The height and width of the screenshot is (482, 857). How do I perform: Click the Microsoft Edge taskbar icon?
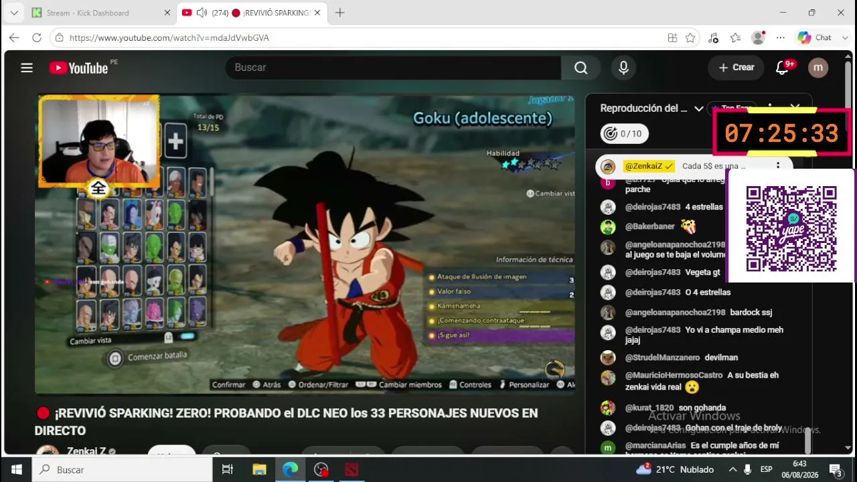(290, 469)
